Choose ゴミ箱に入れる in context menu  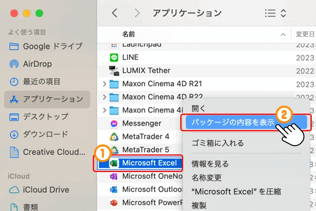pyautogui.click(x=218, y=143)
